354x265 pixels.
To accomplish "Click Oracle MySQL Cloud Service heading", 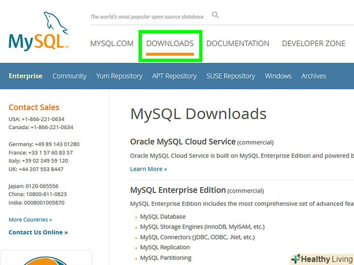I will pos(183,142).
